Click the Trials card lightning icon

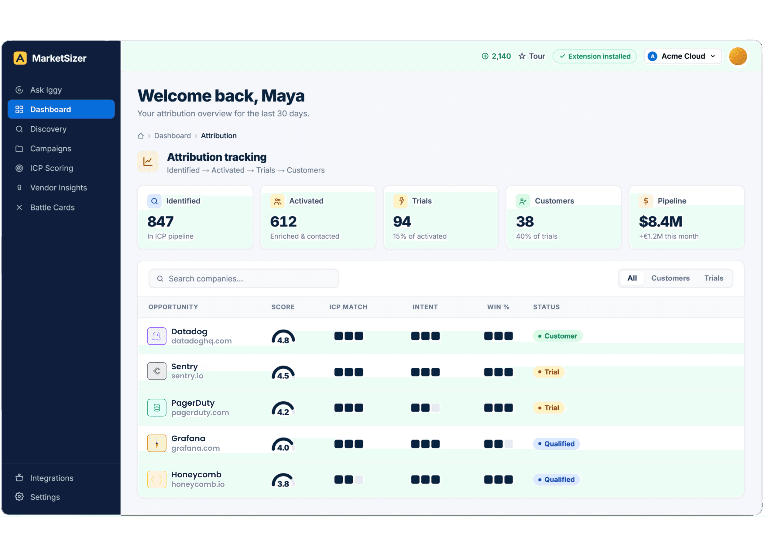[400, 201]
